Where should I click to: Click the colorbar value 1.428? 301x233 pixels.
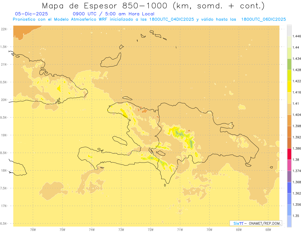point(297,70)
